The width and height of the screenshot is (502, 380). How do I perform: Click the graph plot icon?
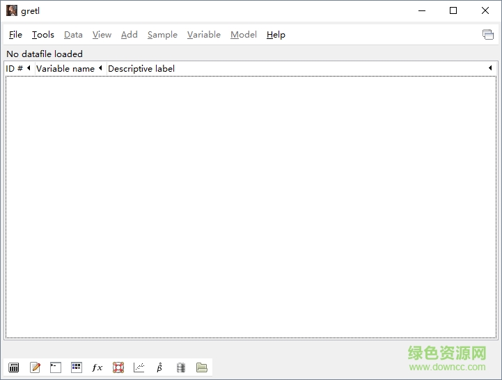pyautogui.click(x=139, y=367)
